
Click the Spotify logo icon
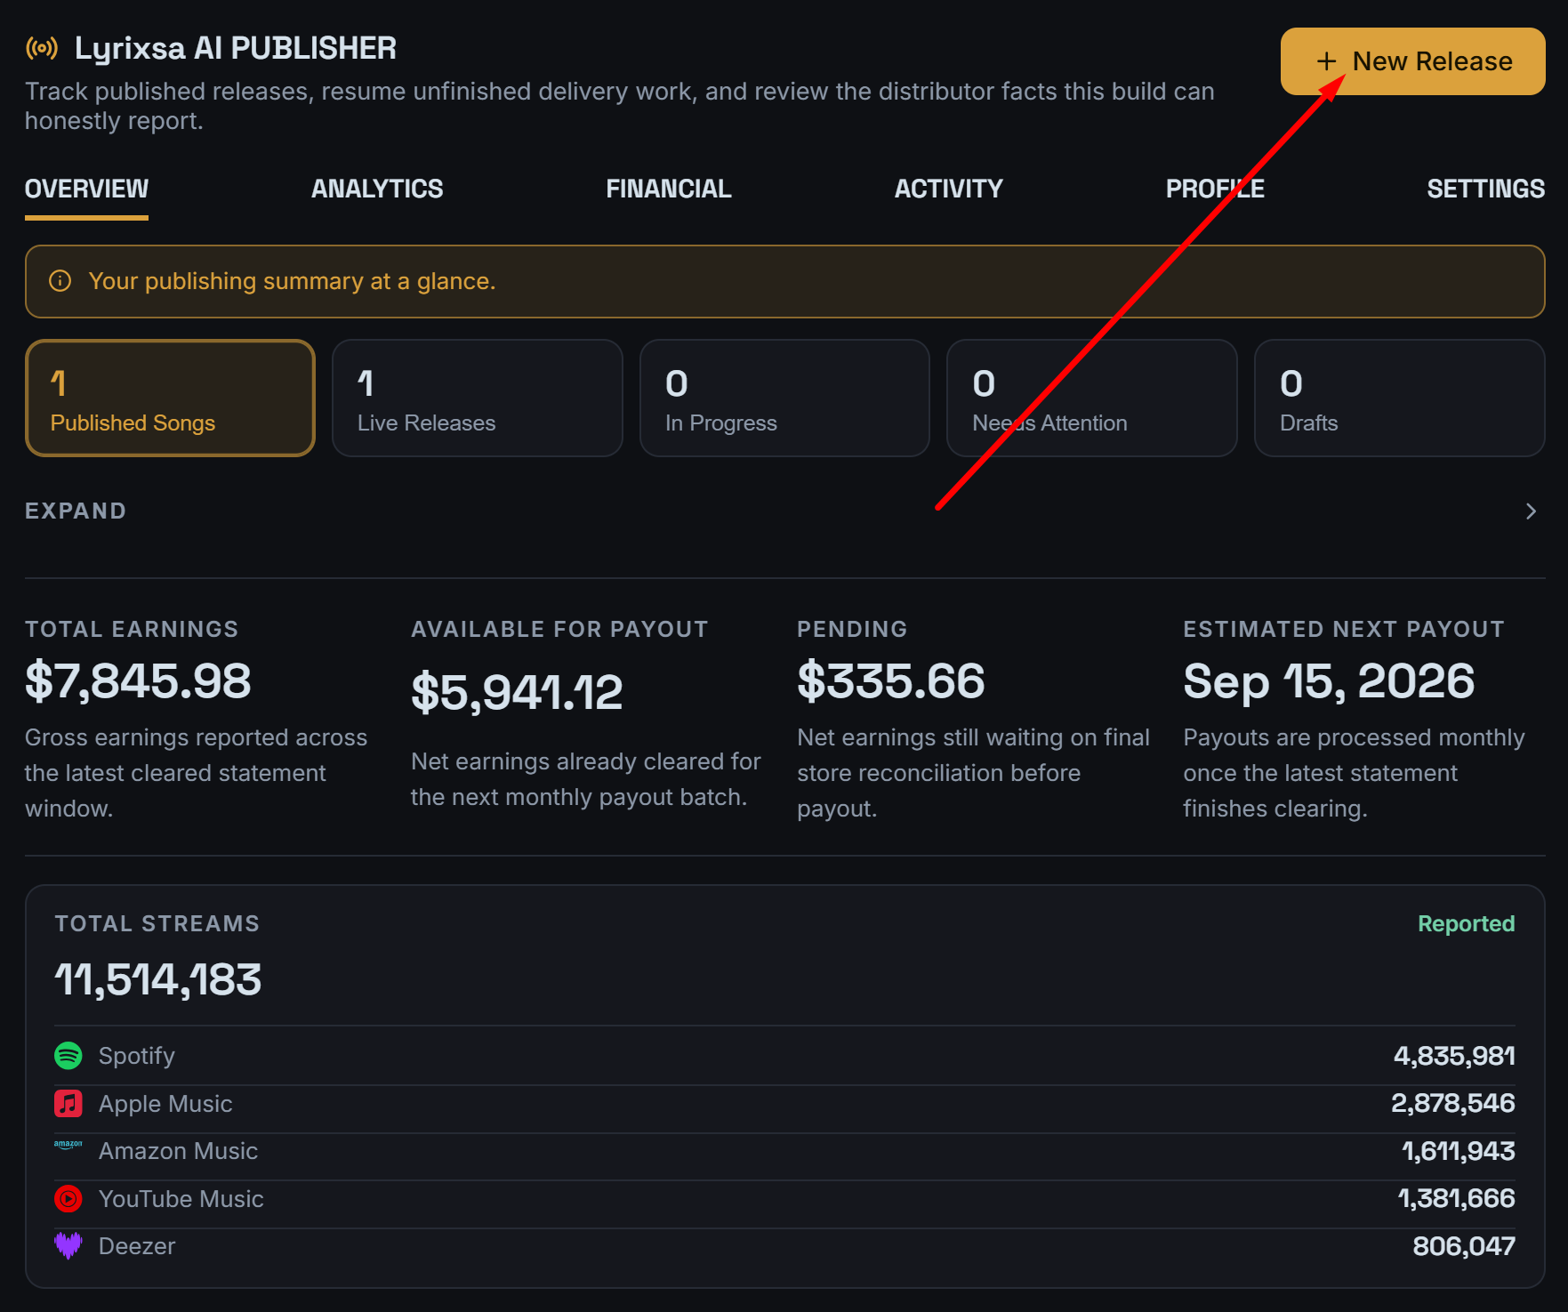tap(68, 1056)
